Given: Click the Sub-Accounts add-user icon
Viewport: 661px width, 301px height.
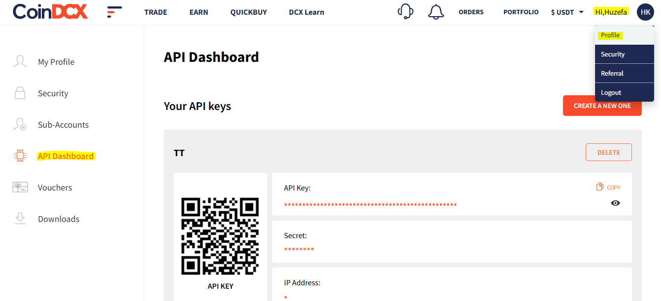Looking at the screenshot, I should tap(20, 124).
